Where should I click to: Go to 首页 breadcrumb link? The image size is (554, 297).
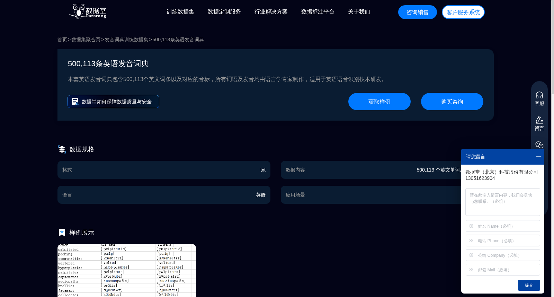click(62, 40)
